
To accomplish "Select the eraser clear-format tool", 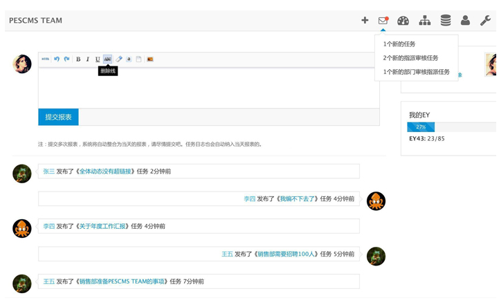I will tap(119, 59).
